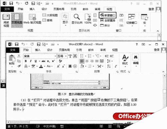Open Change Case Aa dropdown
Image resolution: width=167 pixels, height=129 pixels.
49,66
